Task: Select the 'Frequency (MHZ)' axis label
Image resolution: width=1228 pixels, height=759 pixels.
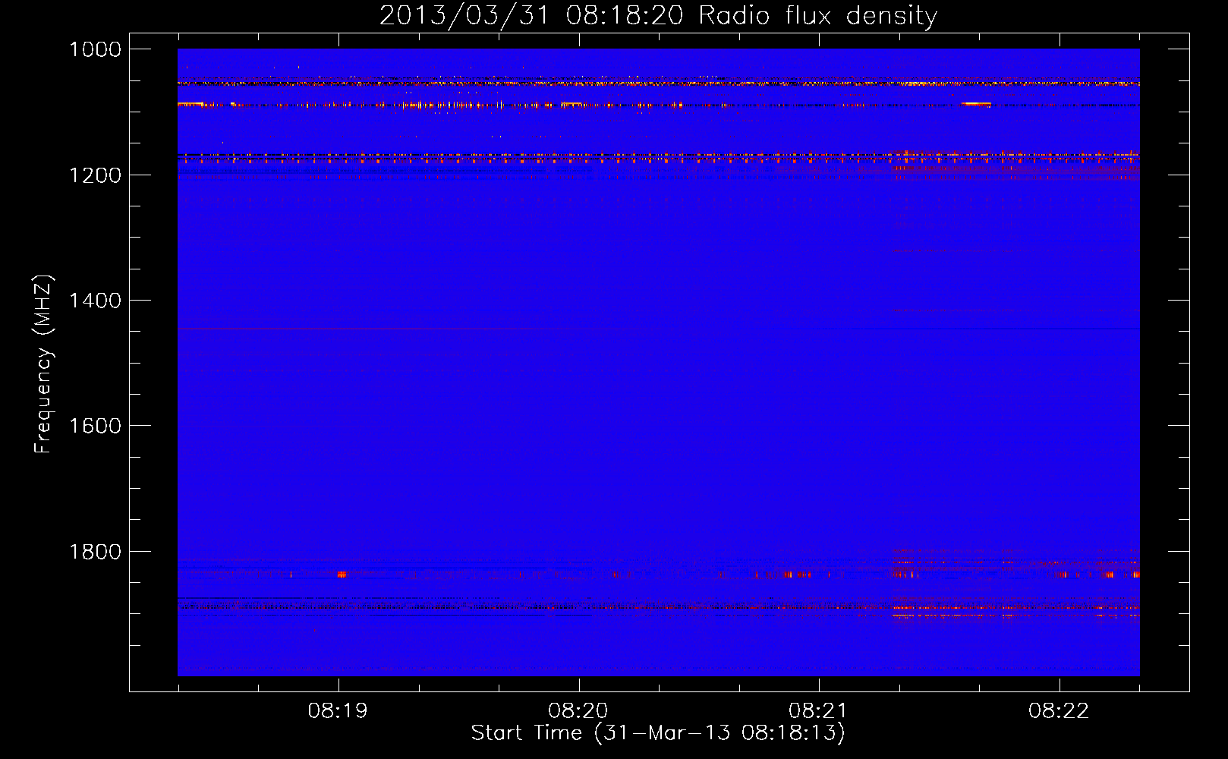Action: pyautogui.click(x=43, y=364)
